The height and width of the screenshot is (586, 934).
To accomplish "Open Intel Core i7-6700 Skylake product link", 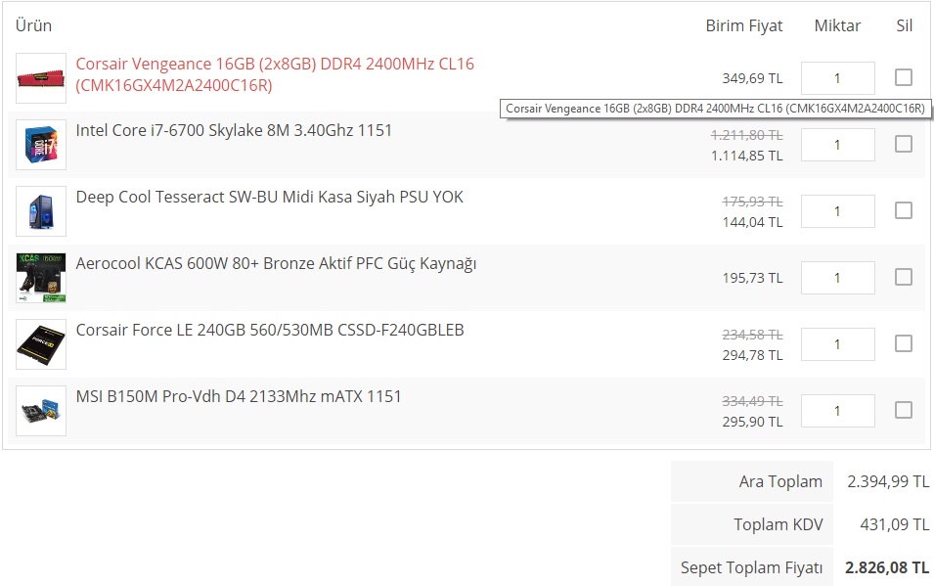I will coord(234,130).
